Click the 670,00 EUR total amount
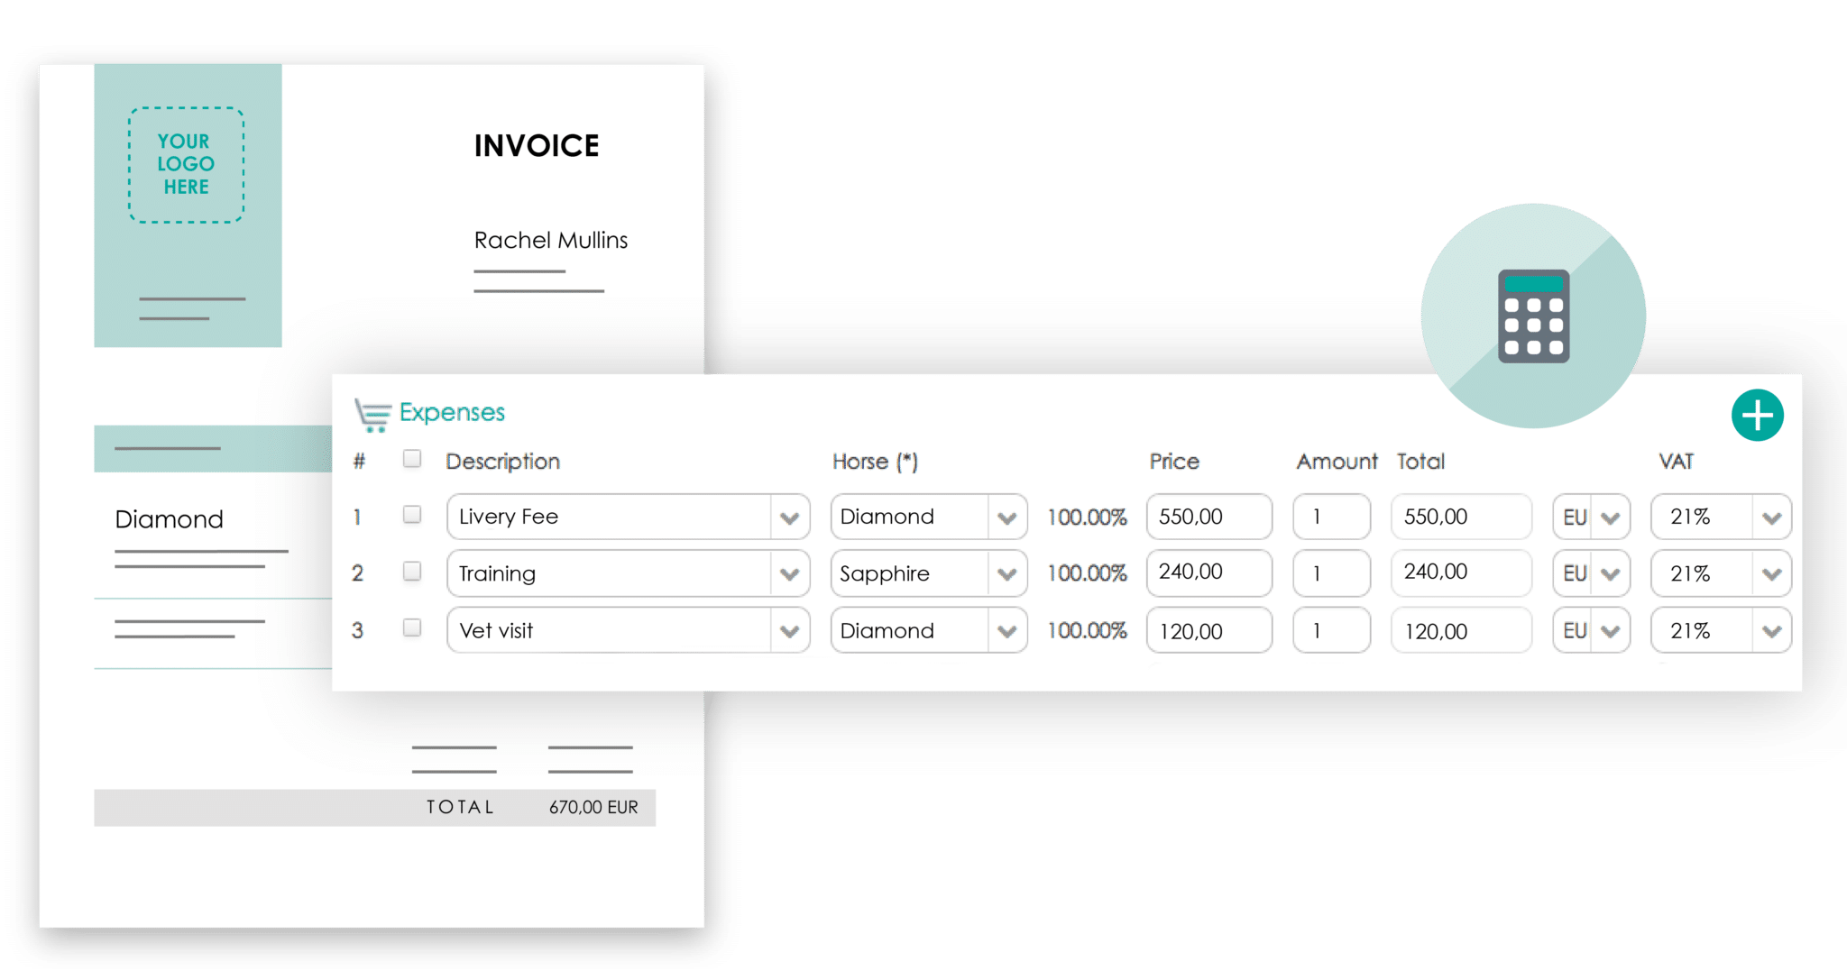The width and height of the screenshot is (1847, 971). tap(593, 807)
